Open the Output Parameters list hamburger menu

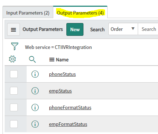(x=13, y=29)
